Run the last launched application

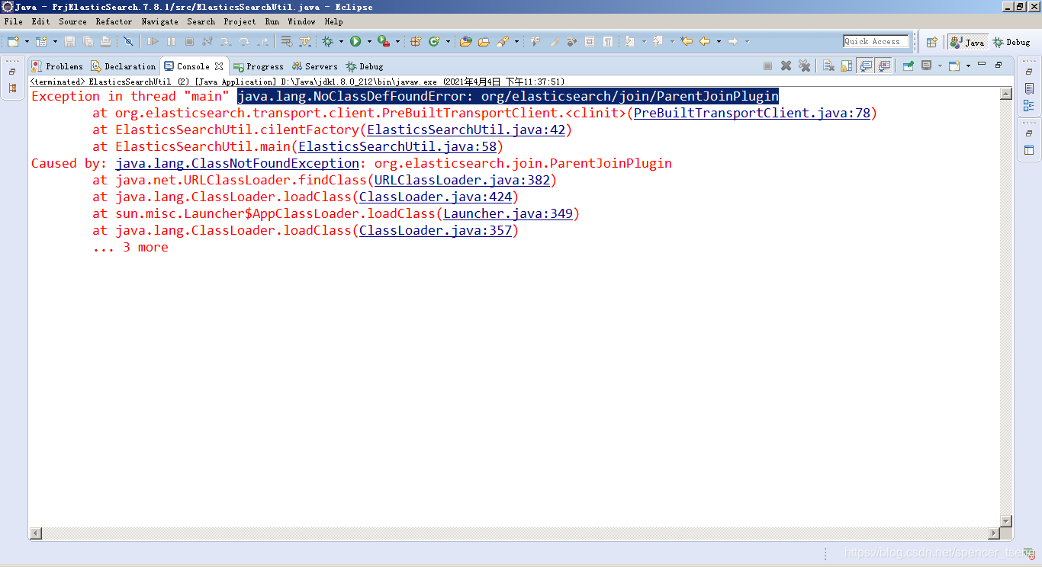pyautogui.click(x=355, y=42)
